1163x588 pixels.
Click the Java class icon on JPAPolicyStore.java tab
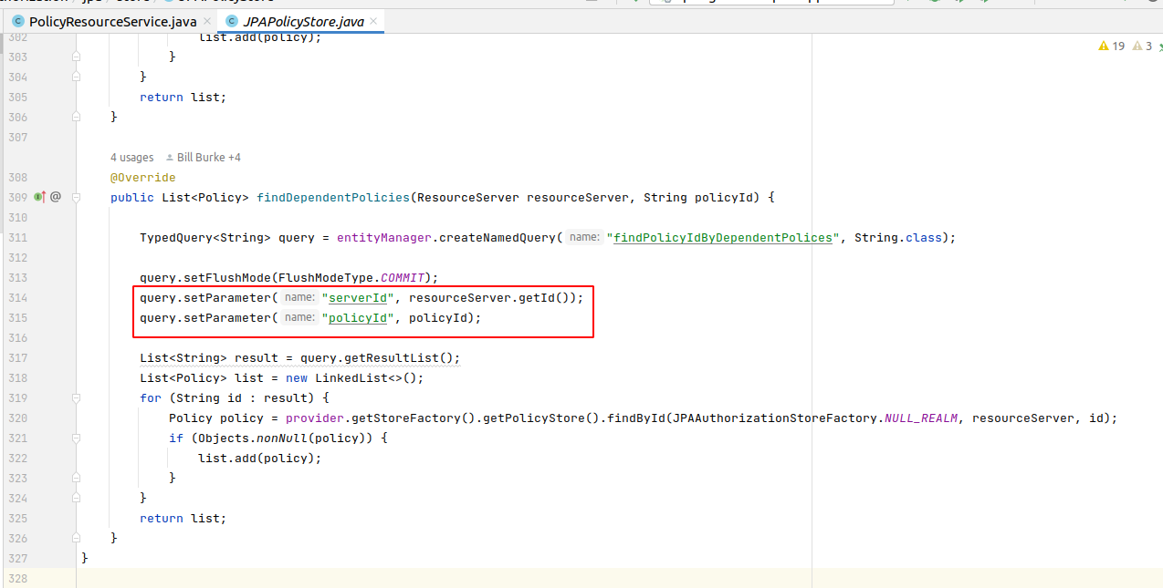pyautogui.click(x=233, y=20)
